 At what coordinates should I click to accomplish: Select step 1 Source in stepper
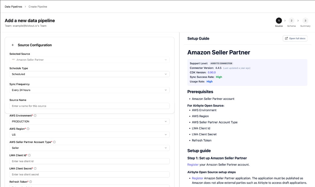(x=279, y=22)
